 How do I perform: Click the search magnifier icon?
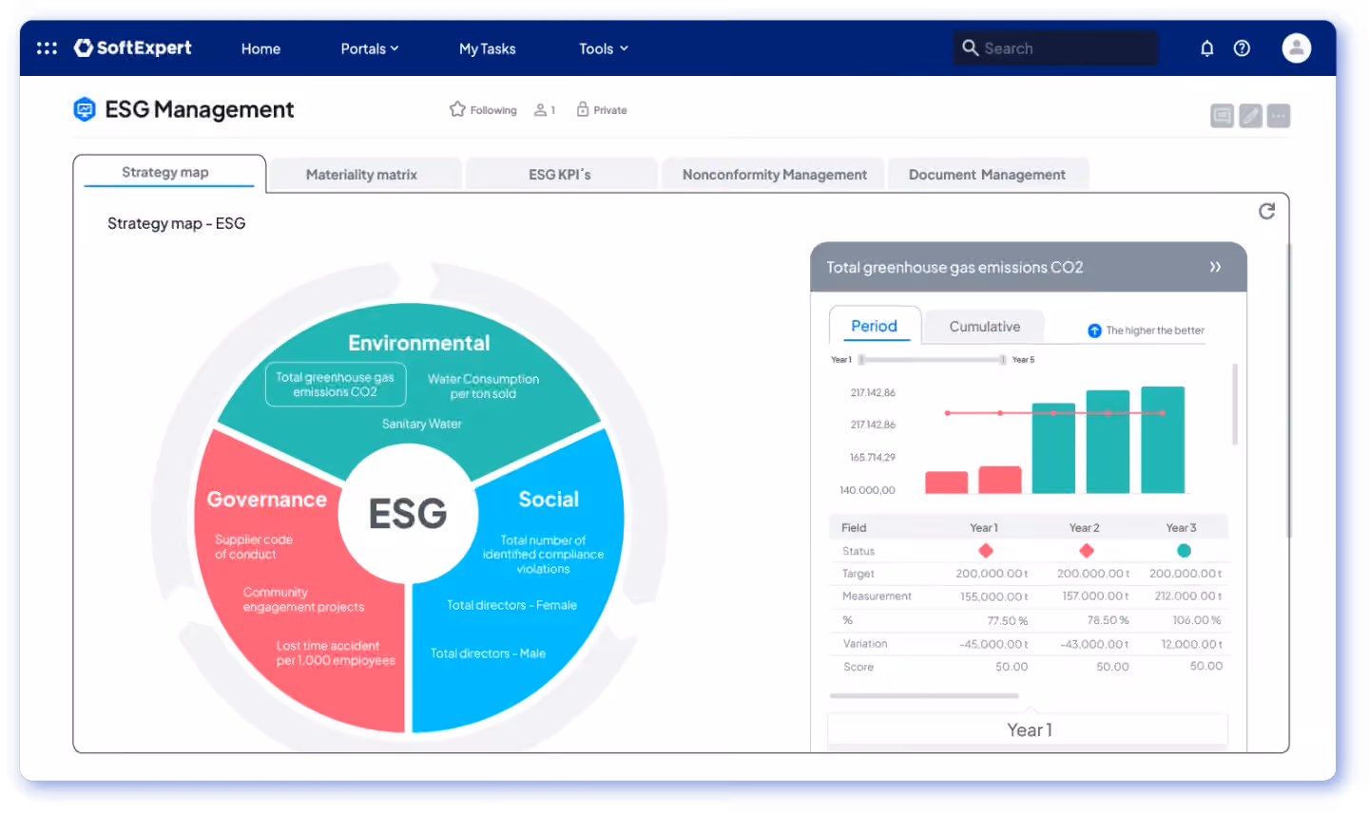[970, 47]
